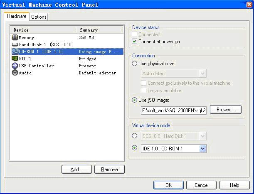Open the SCSI 0:0 Hard Disk dropdown

(x=202, y=136)
